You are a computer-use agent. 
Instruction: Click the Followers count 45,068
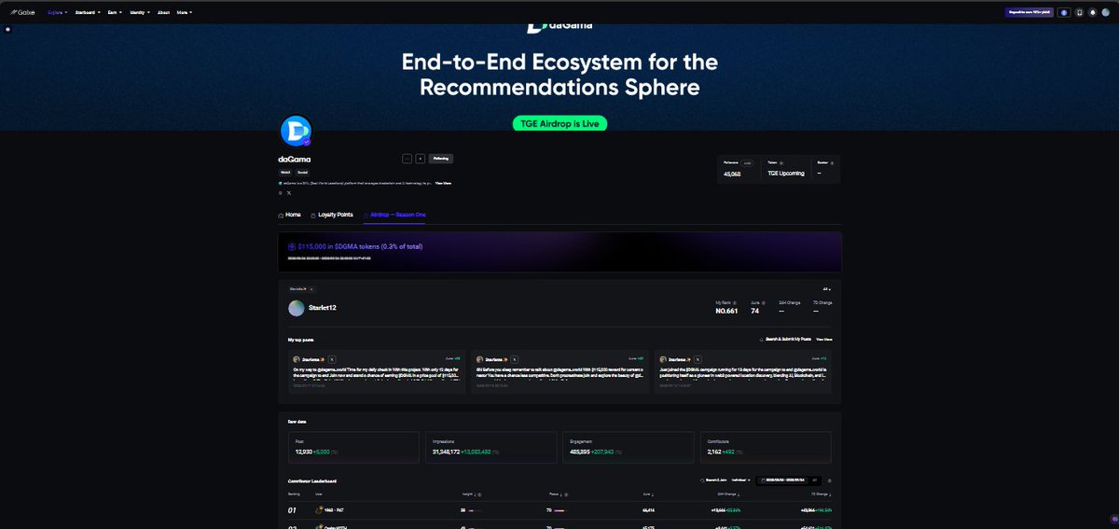click(734, 174)
